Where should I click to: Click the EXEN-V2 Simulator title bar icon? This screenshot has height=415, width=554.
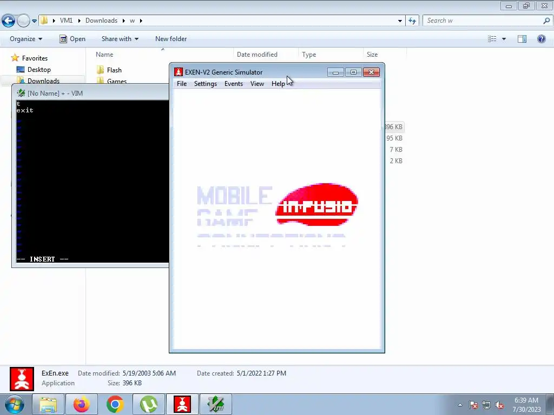pos(179,72)
